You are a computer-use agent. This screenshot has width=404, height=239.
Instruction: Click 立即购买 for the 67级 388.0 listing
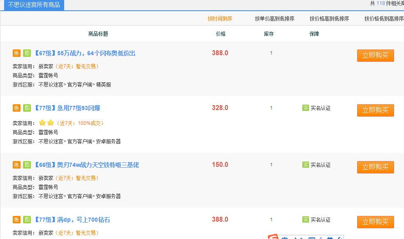point(375,56)
